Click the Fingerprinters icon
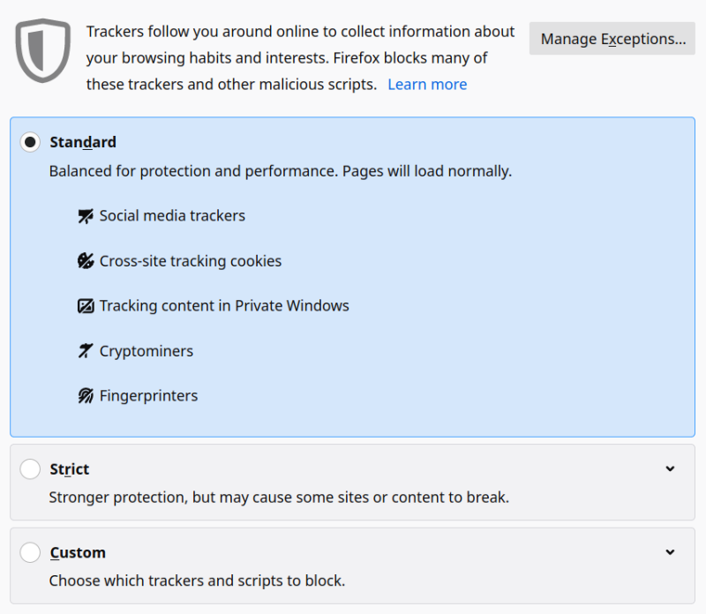The height and width of the screenshot is (614, 706). pos(86,395)
